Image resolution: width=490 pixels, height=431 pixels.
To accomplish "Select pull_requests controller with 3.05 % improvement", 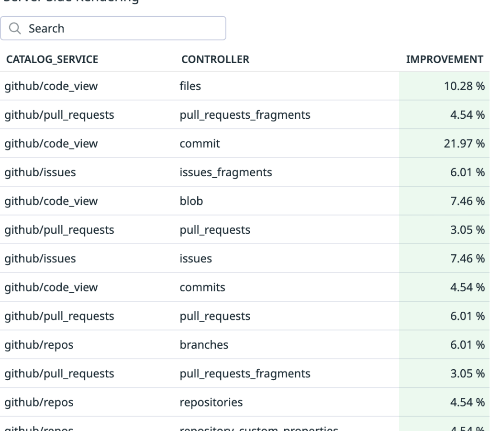I will tap(215, 230).
